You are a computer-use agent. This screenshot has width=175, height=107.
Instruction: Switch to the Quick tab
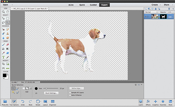click(82, 5)
